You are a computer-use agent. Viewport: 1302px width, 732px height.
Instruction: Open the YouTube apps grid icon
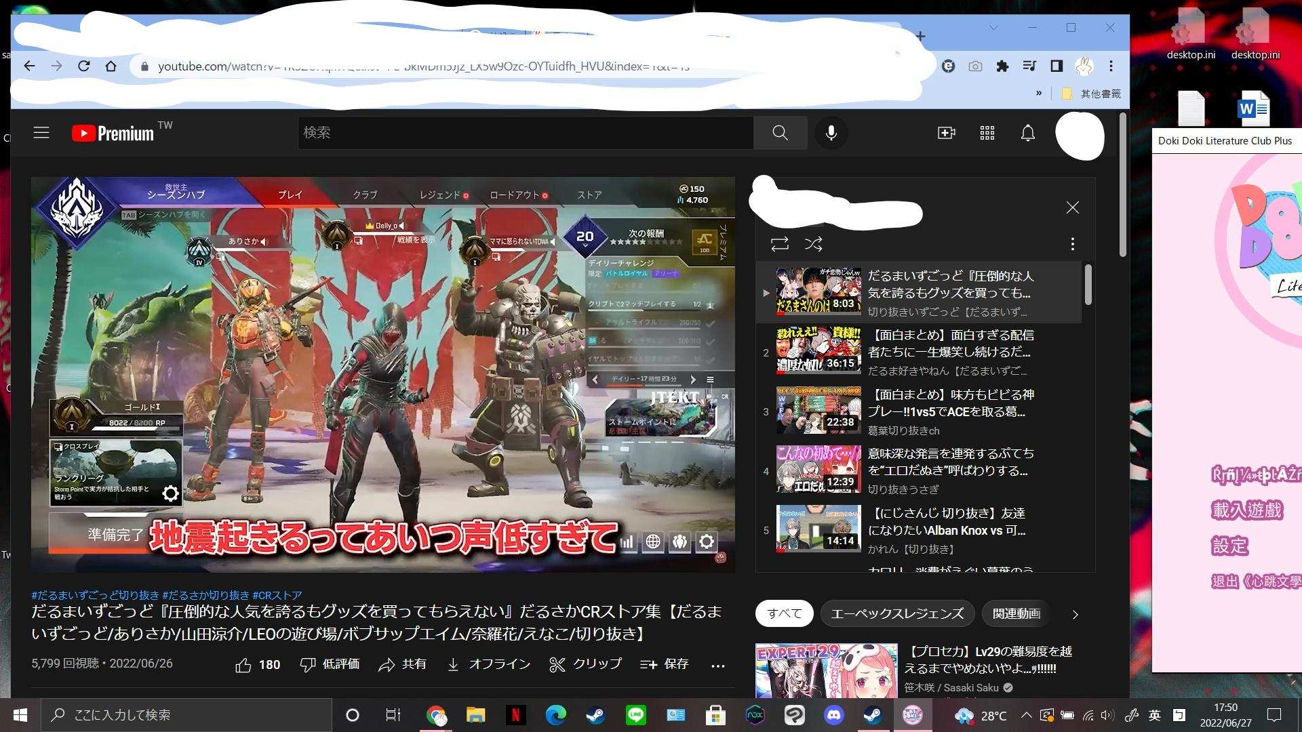tap(987, 133)
